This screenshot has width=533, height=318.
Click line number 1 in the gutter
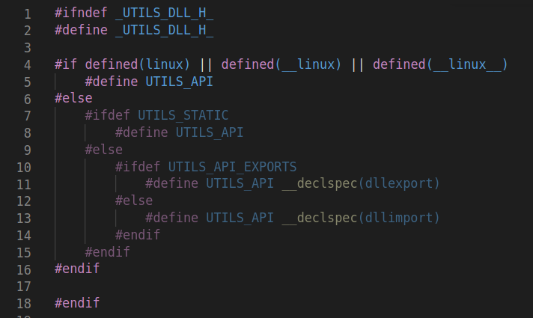point(28,14)
